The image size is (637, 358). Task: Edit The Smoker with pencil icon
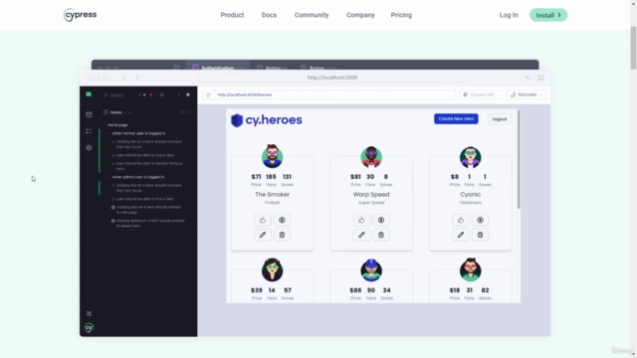point(263,235)
